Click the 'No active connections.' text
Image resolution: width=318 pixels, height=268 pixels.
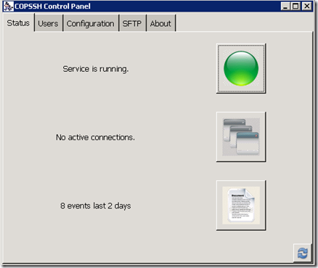(95, 137)
